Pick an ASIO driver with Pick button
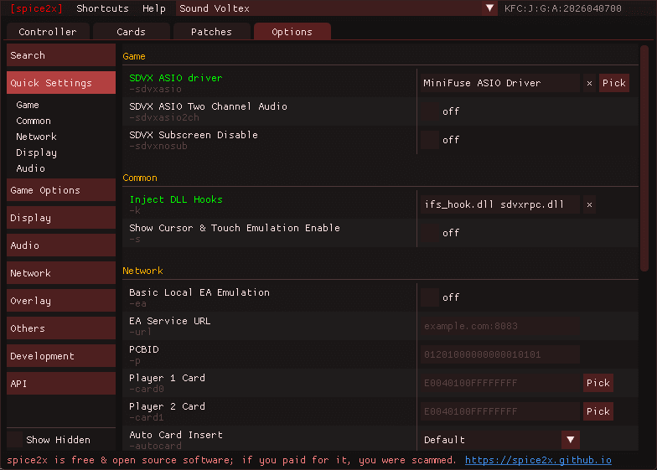 (x=613, y=83)
